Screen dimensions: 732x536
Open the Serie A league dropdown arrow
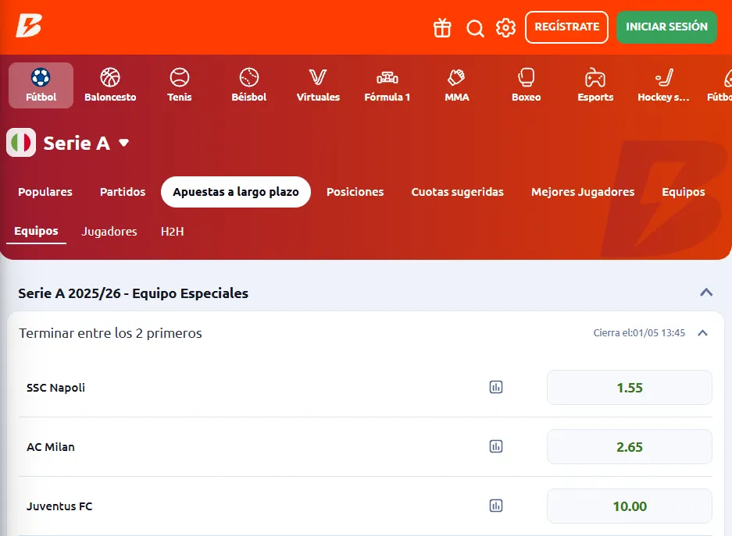click(123, 143)
